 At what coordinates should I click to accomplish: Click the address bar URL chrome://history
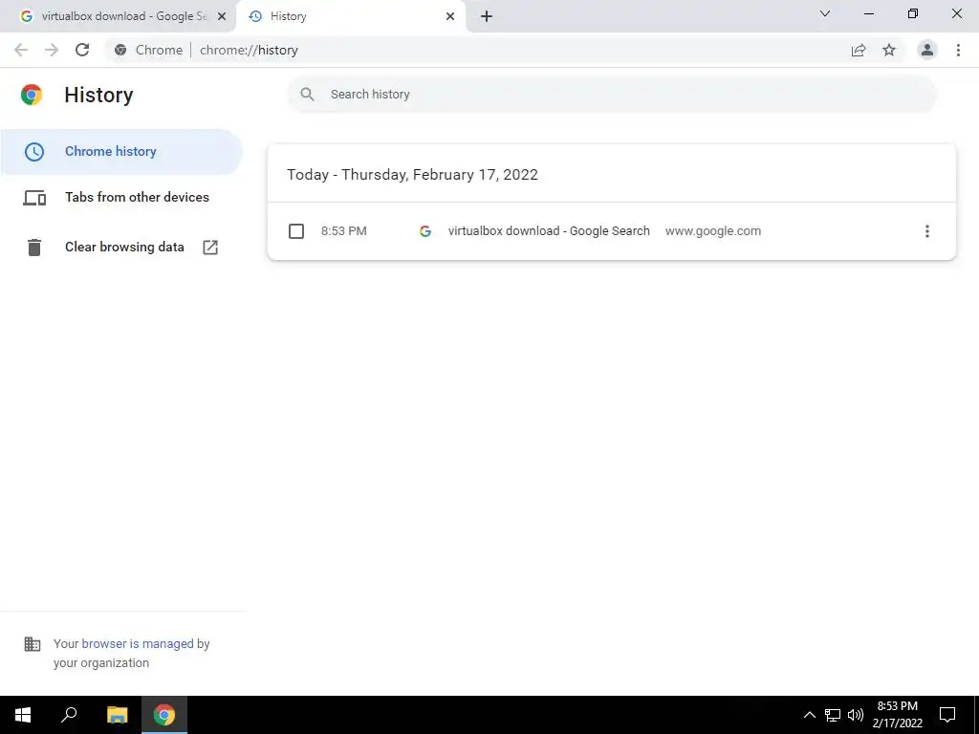tap(249, 50)
